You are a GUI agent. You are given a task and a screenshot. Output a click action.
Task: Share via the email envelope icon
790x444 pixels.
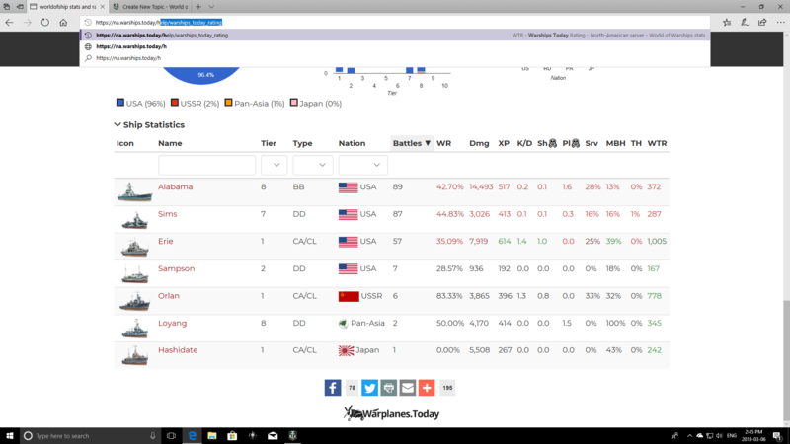(x=407, y=389)
